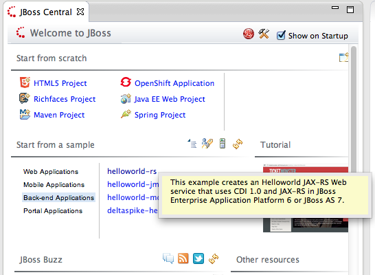Open the Maven Project link
Screen dimensions: 375x275
(59, 115)
